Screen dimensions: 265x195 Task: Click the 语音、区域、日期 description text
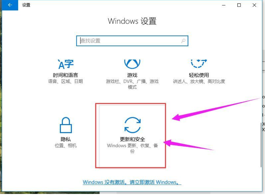(x=65, y=81)
